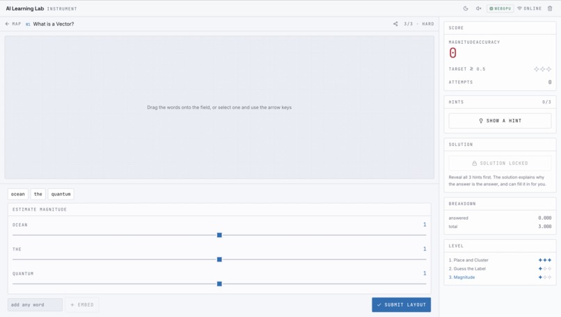Click the Online wifi indicator
Image resolution: width=561 pixels, height=317 pixels.
click(x=529, y=8)
